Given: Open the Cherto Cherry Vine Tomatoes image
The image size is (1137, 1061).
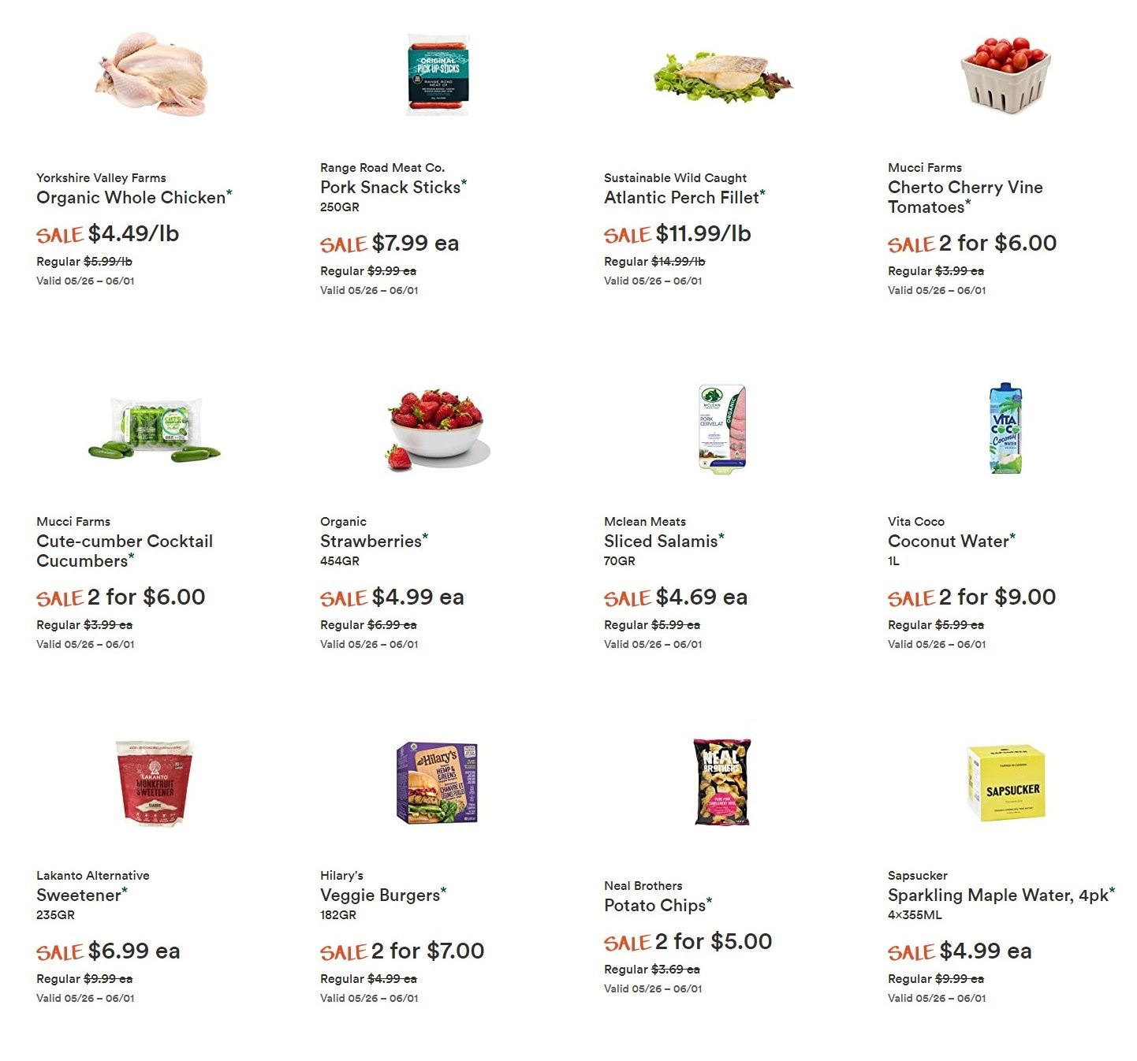Looking at the screenshot, I should coord(1005,74).
